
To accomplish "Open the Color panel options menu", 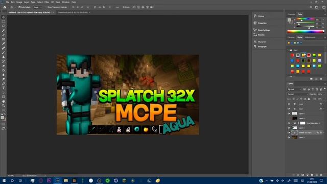I will pyautogui.click(x=325, y=14).
